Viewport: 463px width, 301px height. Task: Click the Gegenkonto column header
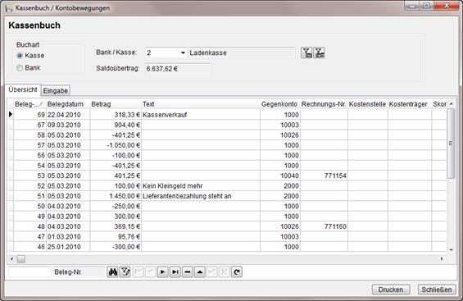coord(279,104)
